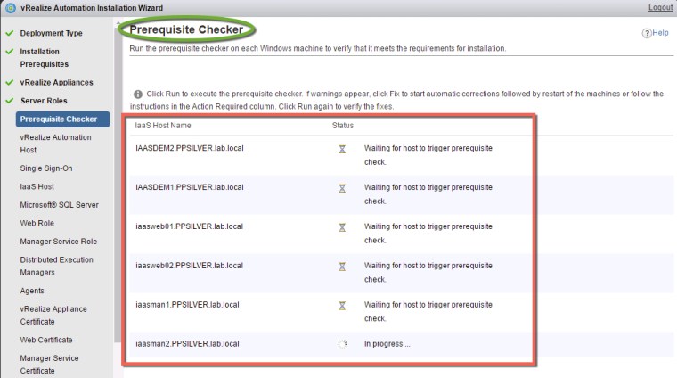Open Manager Service Role step
The height and width of the screenshot is (378, 677).
pyautogui.click(x=58, y=242)
